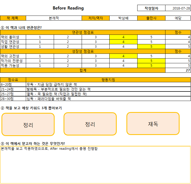Image resolution: width=191 pixels, height=184 pixels.
Task: Click the 합계 total label bar
Action: point(83,70)
